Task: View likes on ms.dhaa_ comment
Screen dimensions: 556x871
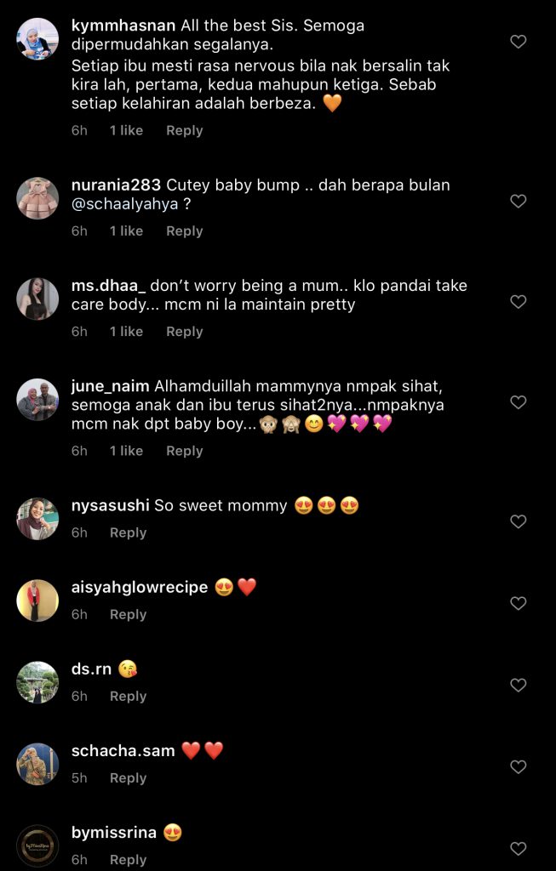Action: click(x=126, y=332)
